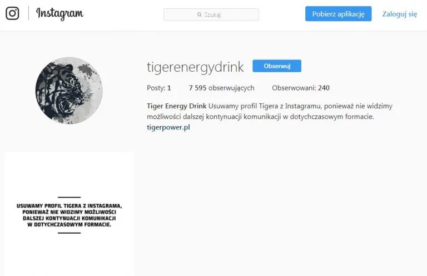Visit the tigerpower.pl website link
This screenshot has width=427, height=276.
pyautogui.click(x=168, y=127)
